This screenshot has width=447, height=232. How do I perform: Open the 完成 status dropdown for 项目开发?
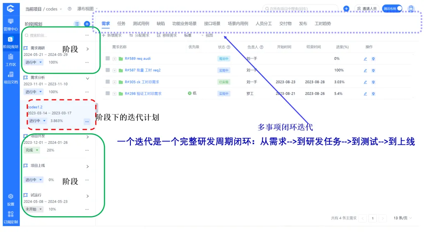(31, 150)
